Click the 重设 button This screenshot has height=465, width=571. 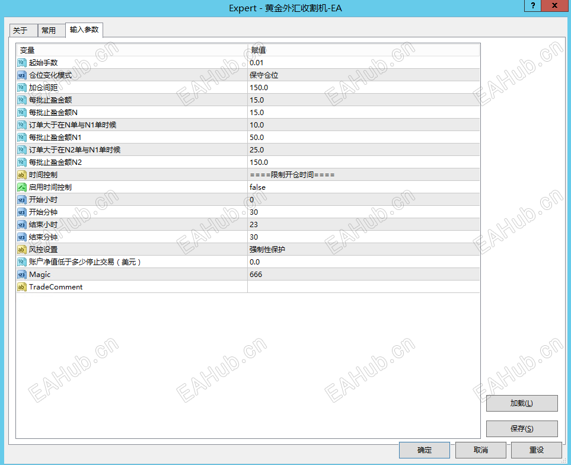[537, 450]
